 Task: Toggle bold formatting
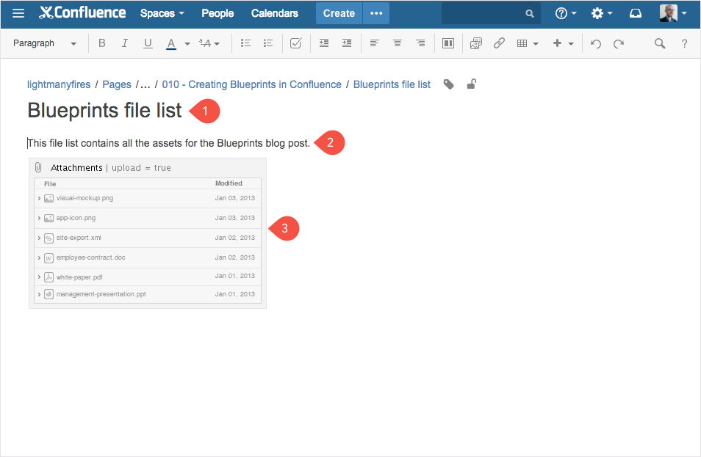click(x=102, y=43)
